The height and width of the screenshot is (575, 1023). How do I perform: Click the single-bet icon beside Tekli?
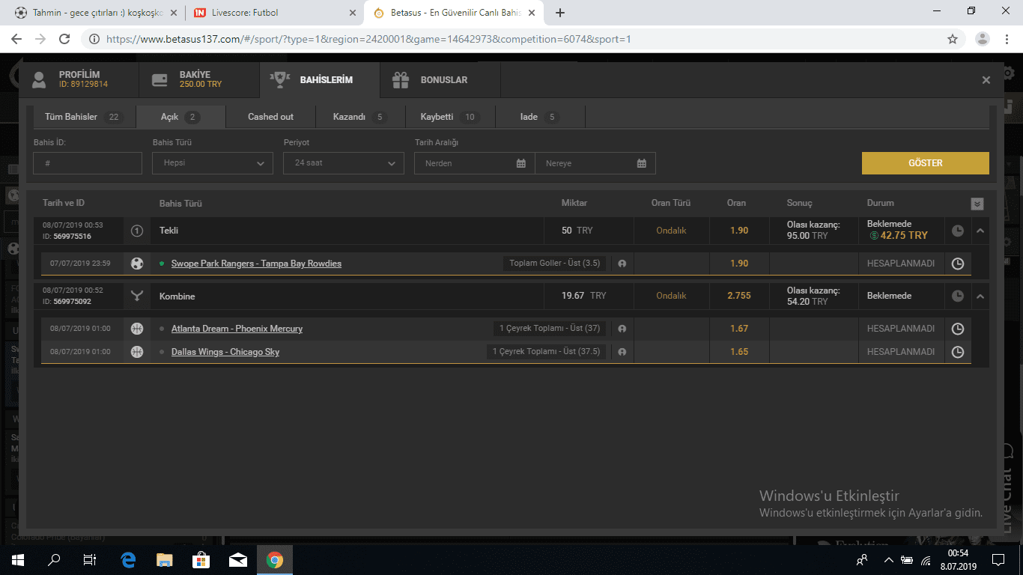(x=137, y=231)
